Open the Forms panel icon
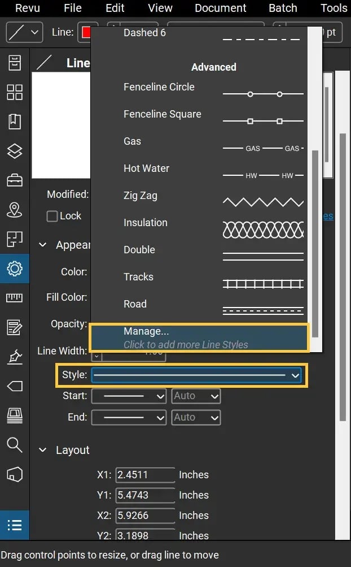The image size is (351, 567). (15, 328)
